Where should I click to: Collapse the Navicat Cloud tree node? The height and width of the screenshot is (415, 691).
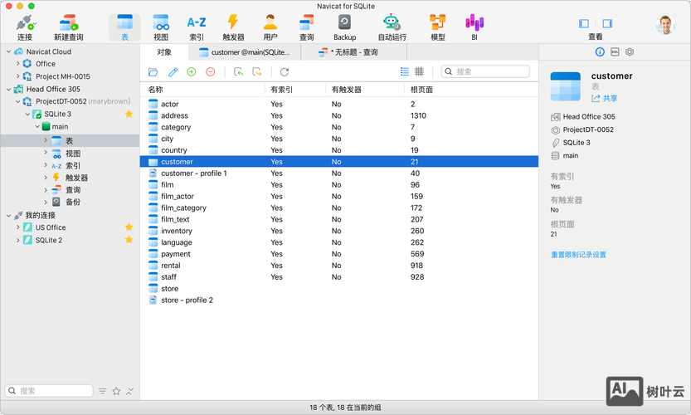pos(8,51)
